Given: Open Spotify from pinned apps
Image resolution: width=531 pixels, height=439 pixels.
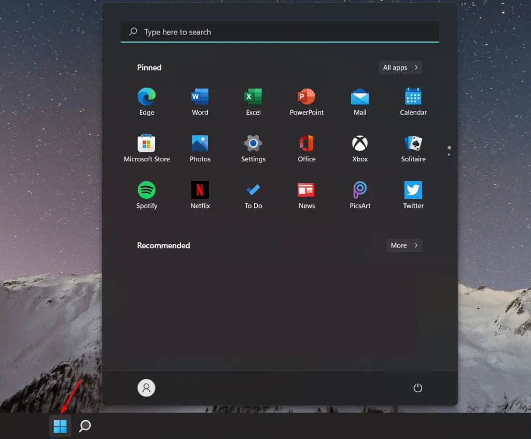Looking at the screenshot, I should (x=147, y=195).
